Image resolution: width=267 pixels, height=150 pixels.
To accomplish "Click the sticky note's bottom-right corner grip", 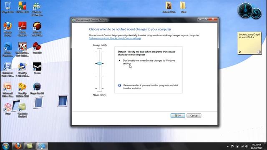I will [259, 52].
